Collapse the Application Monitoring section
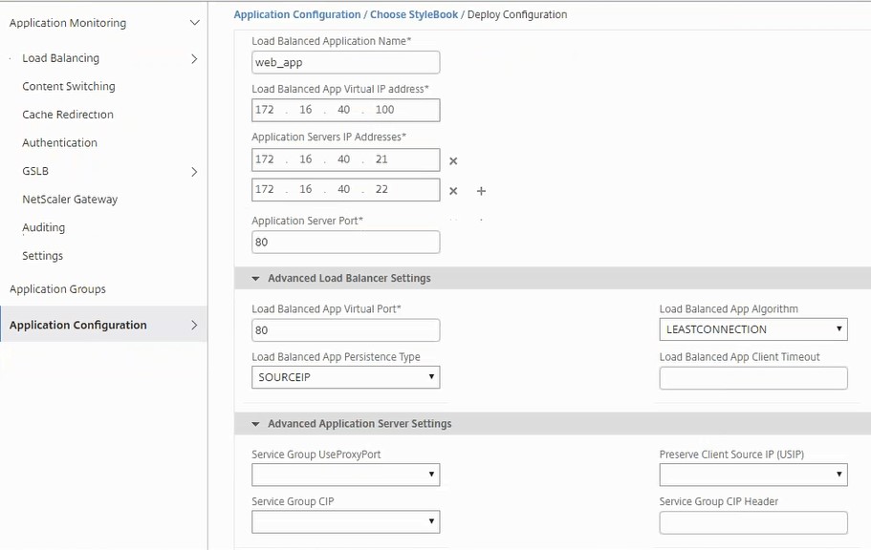Viewport: 871px width, 550px height. coord(194,23)
